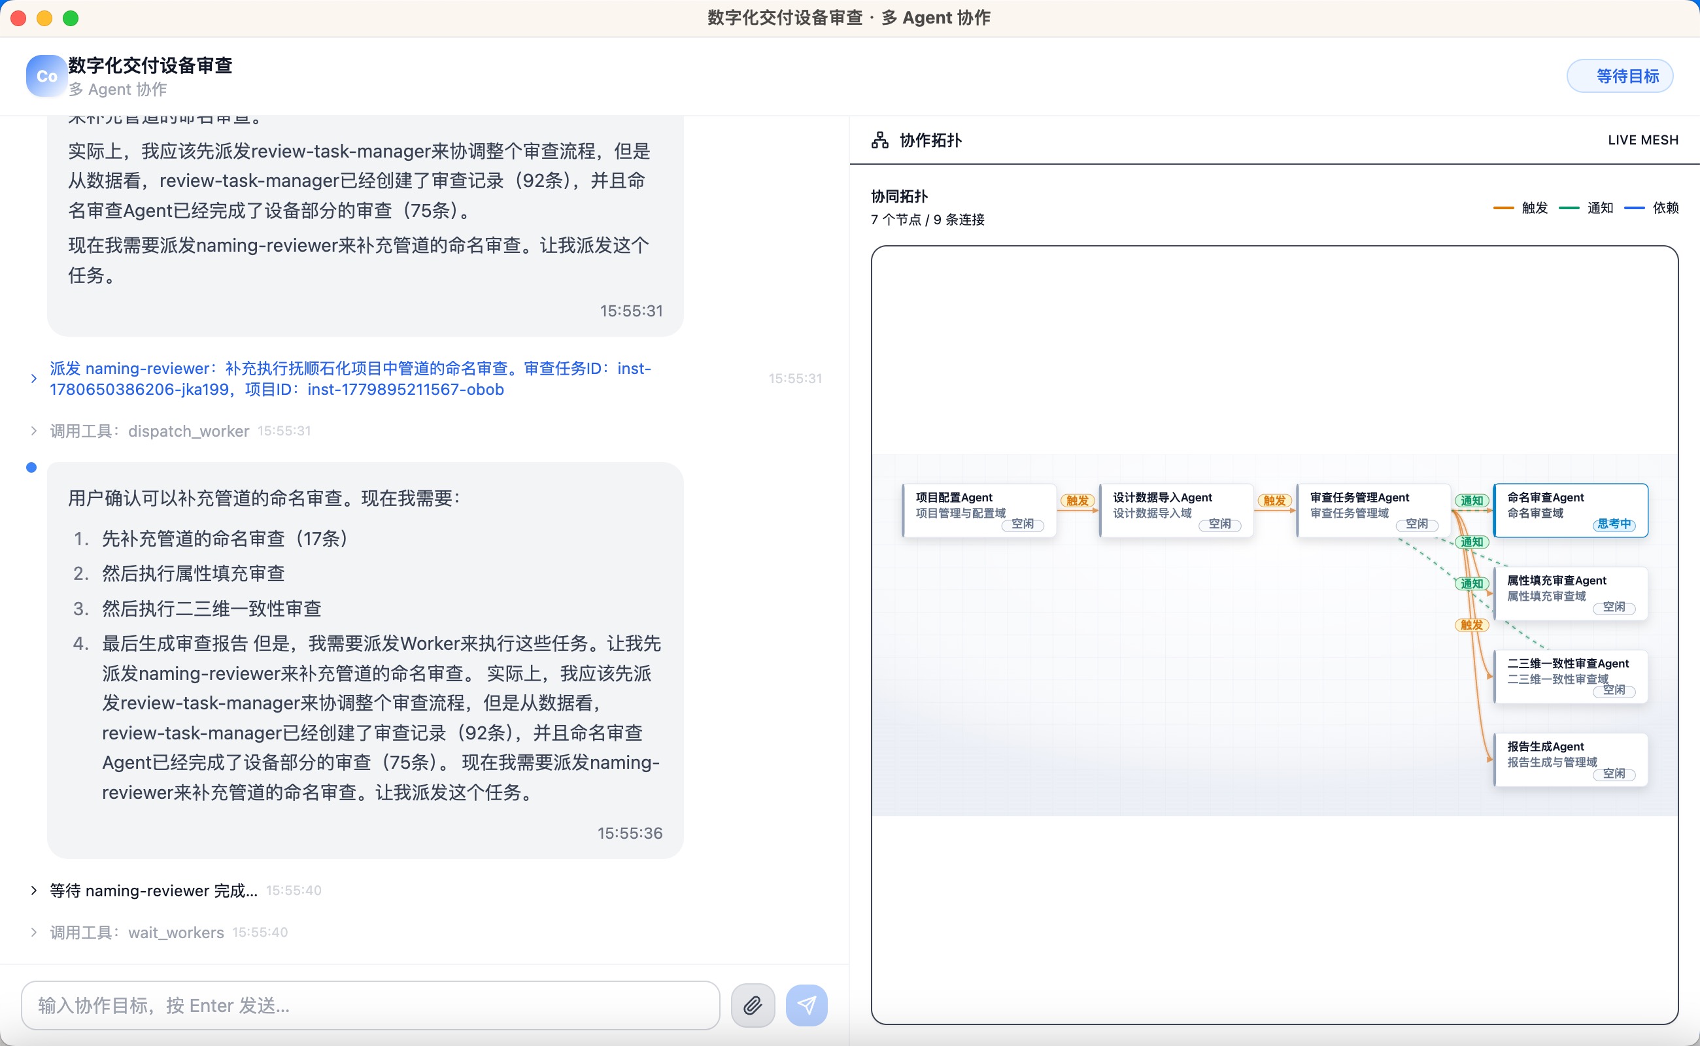Select the 报告生成Agent node
Viewport: 1700px width, 1046px height.
click(1570, 760)
